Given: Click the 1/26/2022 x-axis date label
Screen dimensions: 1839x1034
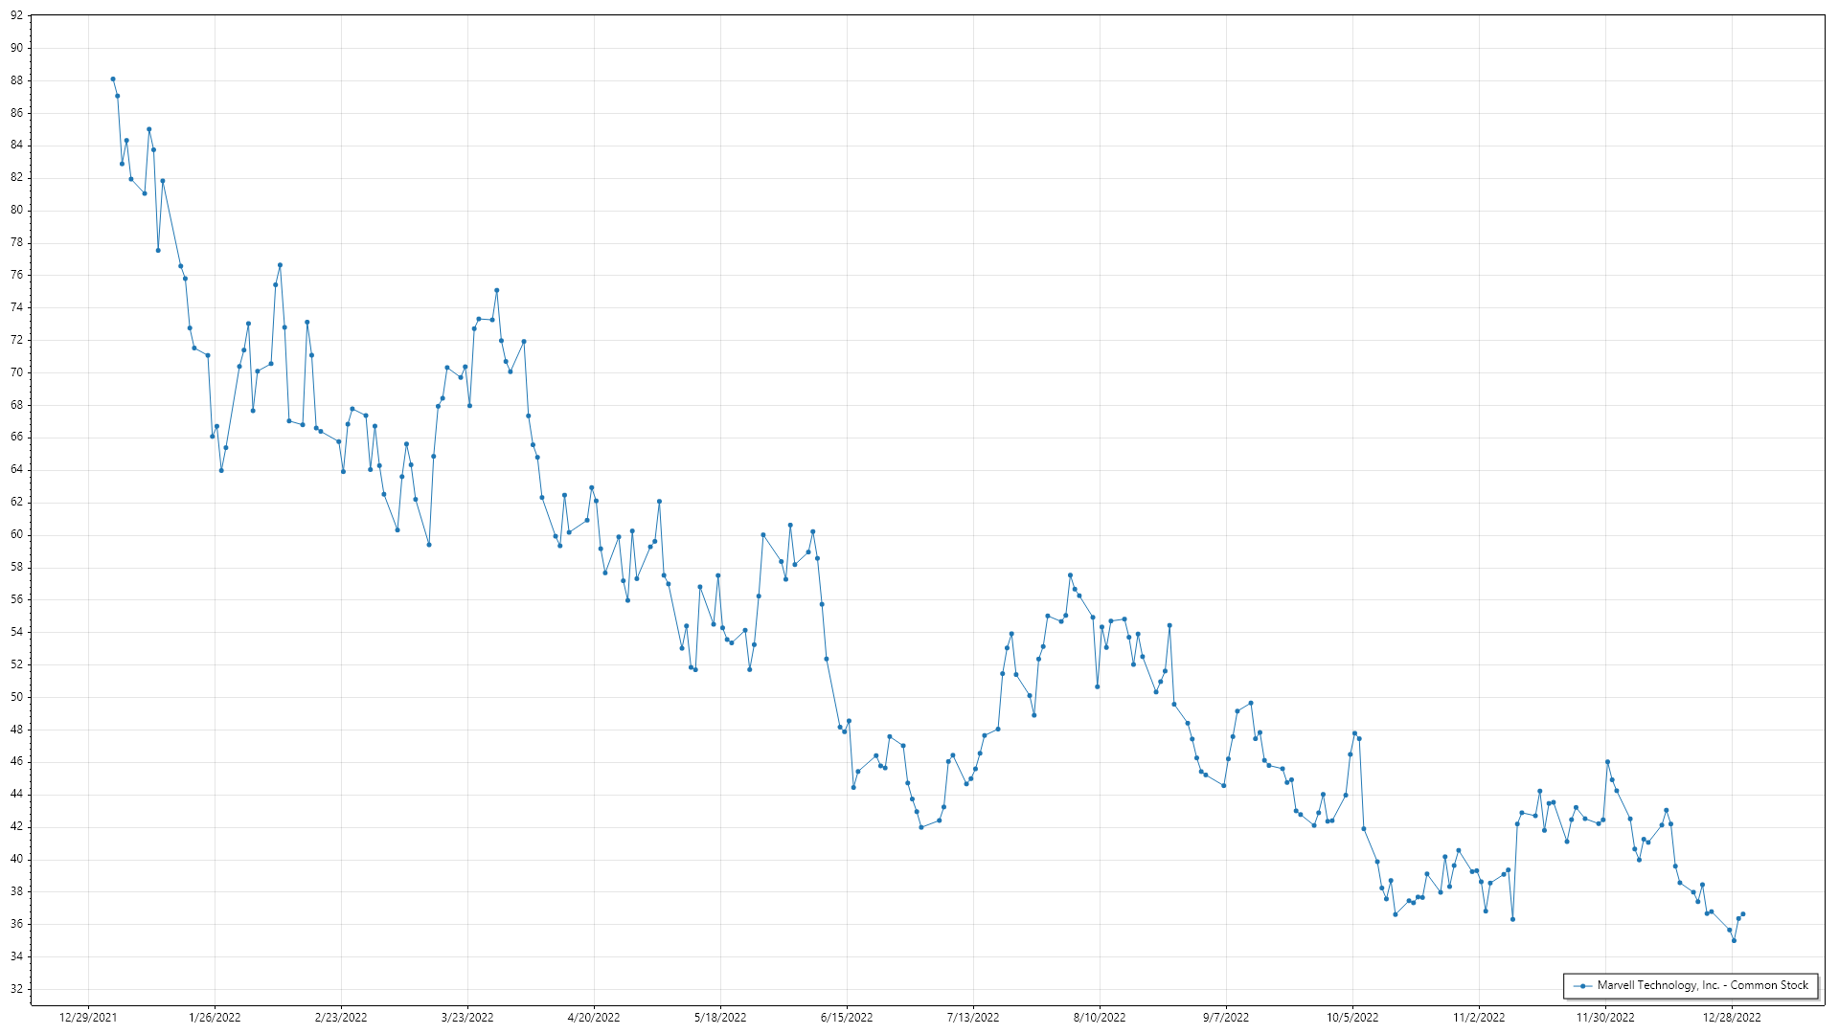Looking at the screenshot, I should click(215, 1018).
